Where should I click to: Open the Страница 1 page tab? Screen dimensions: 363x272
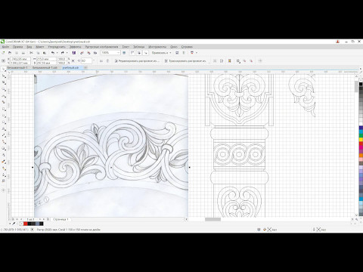tap(60, 219)
